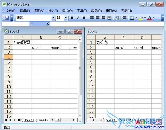Click Book1 horizontal scrollbar left arrow
The height and width of the screenshot is (130, 166).
[x=52, y=120]
